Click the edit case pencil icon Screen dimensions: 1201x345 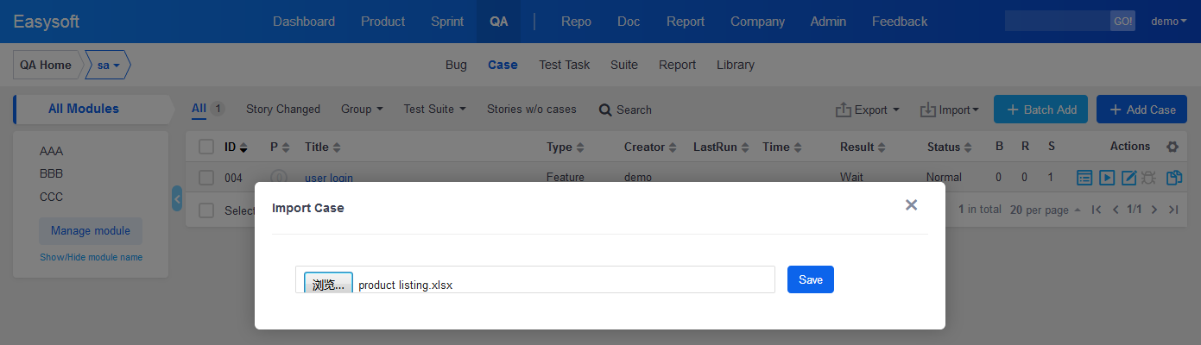1128,178
